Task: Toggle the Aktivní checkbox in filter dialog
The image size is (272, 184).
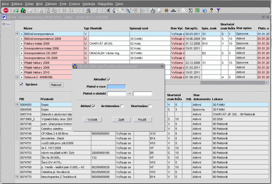Action: point(93,106)
